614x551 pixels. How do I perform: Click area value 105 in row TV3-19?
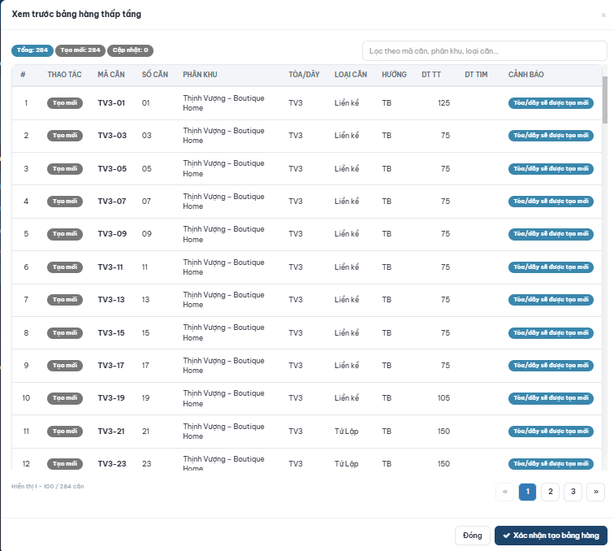pos(443,398)
